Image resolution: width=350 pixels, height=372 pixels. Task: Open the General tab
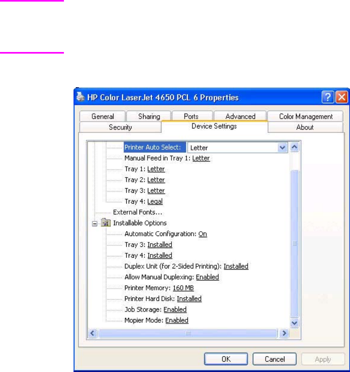103,116
